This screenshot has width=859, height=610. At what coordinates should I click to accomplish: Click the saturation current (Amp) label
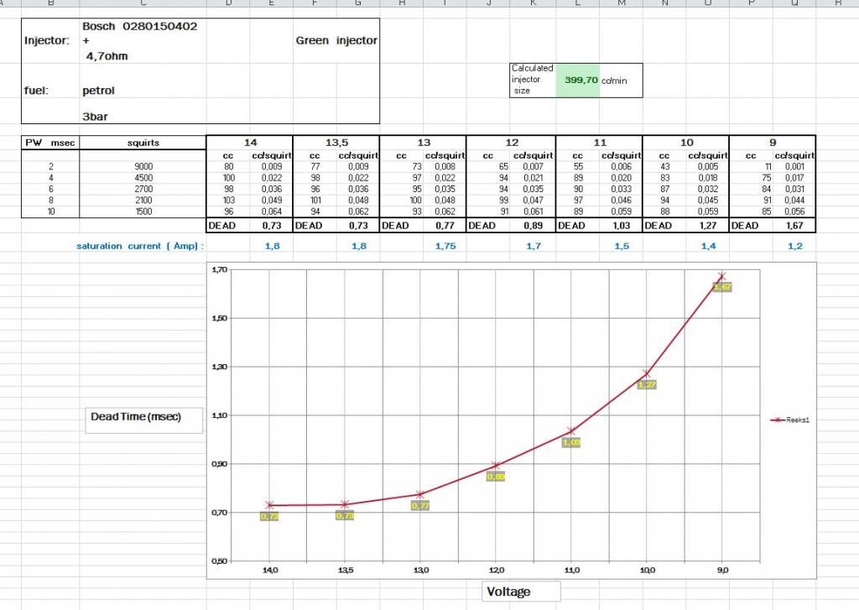tap(140, 246)
